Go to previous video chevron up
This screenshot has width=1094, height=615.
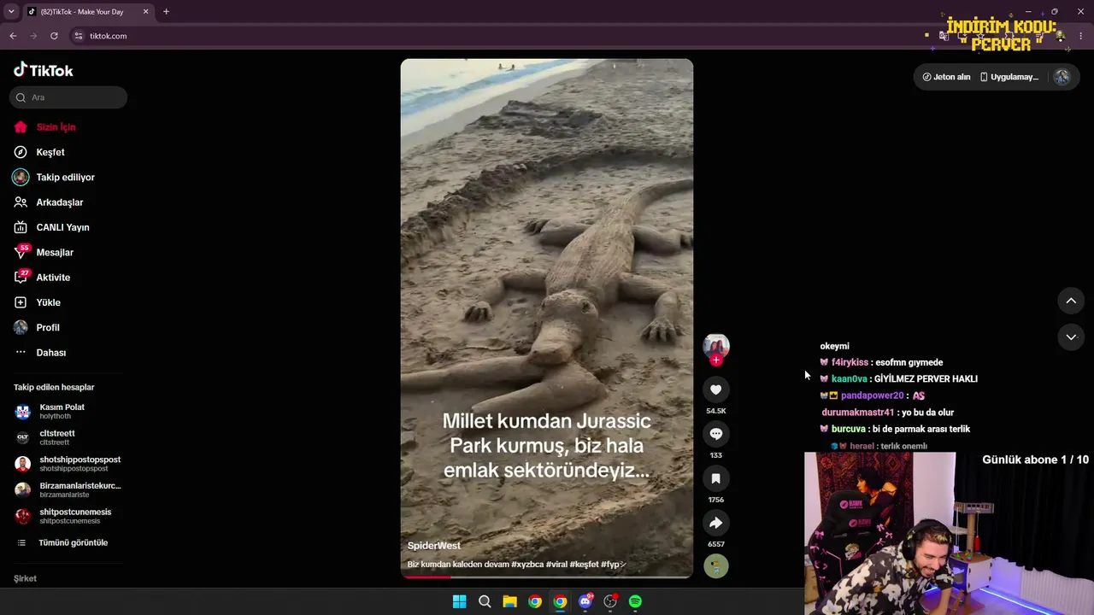click(x=1071, y=301)
